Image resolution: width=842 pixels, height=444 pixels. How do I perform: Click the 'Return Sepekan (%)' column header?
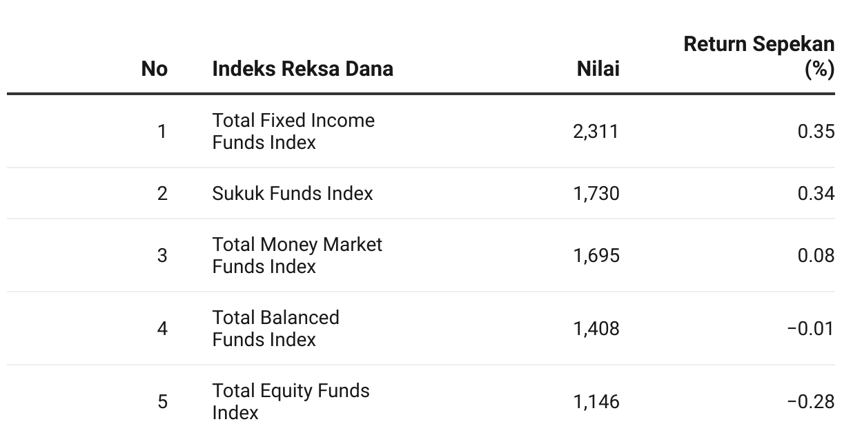click(x=758, y=57)
